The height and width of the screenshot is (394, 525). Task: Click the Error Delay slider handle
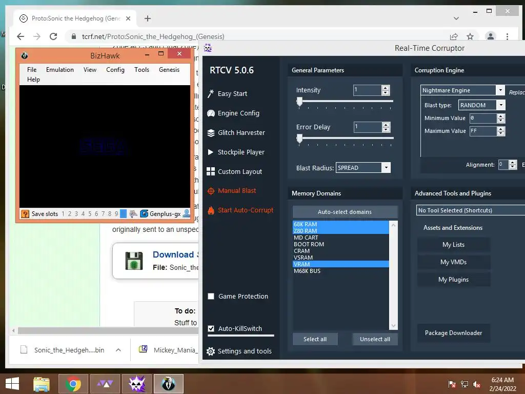point(299,139)
